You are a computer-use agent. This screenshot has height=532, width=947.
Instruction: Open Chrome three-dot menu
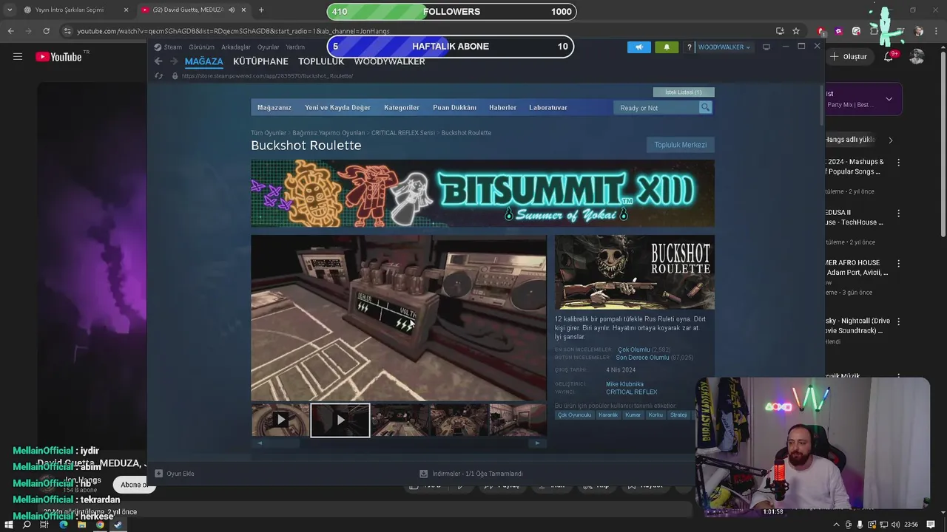point(937,31)
